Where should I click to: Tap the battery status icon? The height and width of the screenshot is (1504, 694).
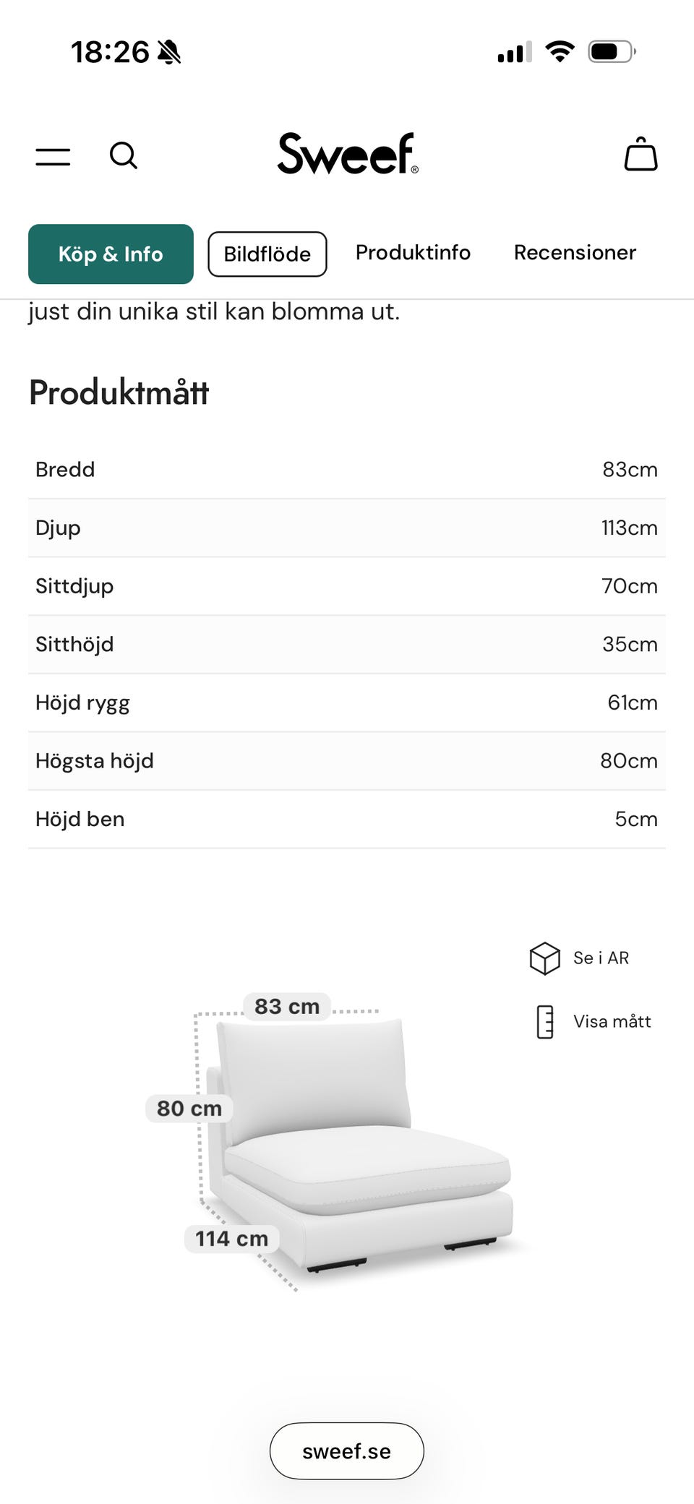pos(611,52)
